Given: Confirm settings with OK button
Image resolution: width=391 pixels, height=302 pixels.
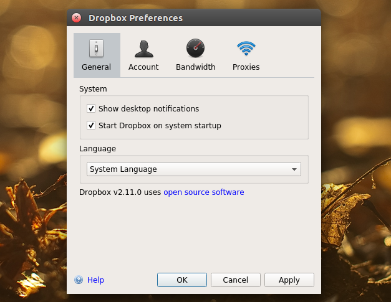Looking at the screenshot, I should pos(182,280).
